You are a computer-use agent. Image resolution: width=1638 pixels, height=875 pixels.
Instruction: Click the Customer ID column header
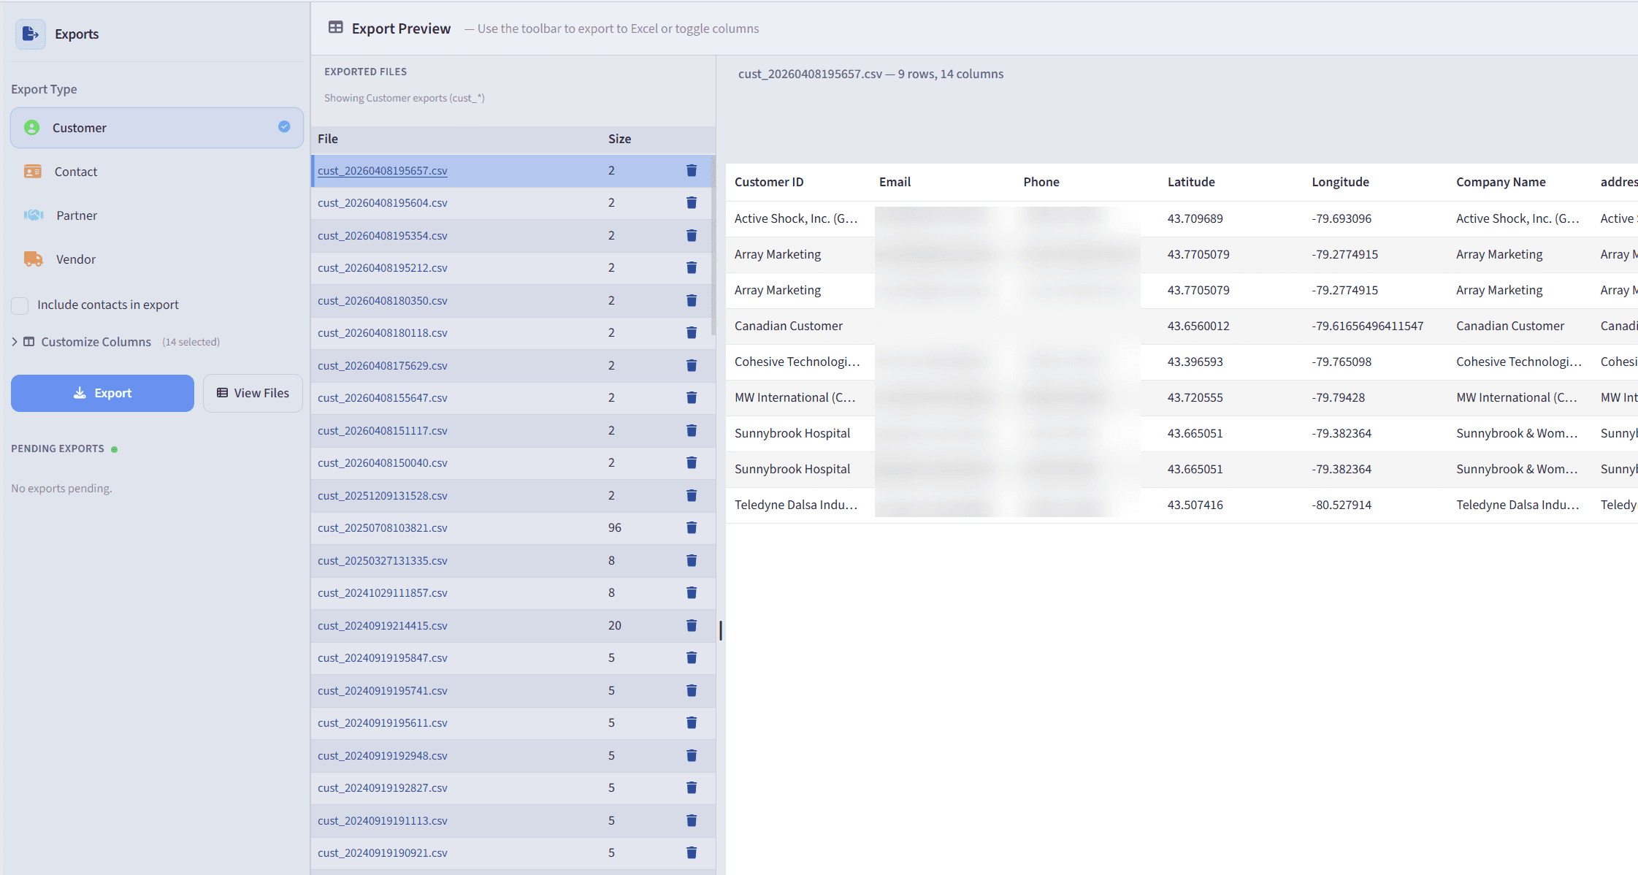(x=769, y=182)
